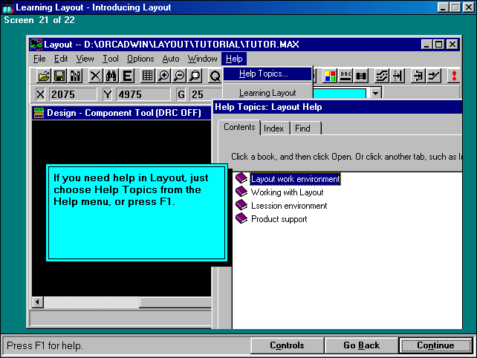Click the Save diskette icon
The width and height of the screenshot is (477, 358).
(59, 76)
